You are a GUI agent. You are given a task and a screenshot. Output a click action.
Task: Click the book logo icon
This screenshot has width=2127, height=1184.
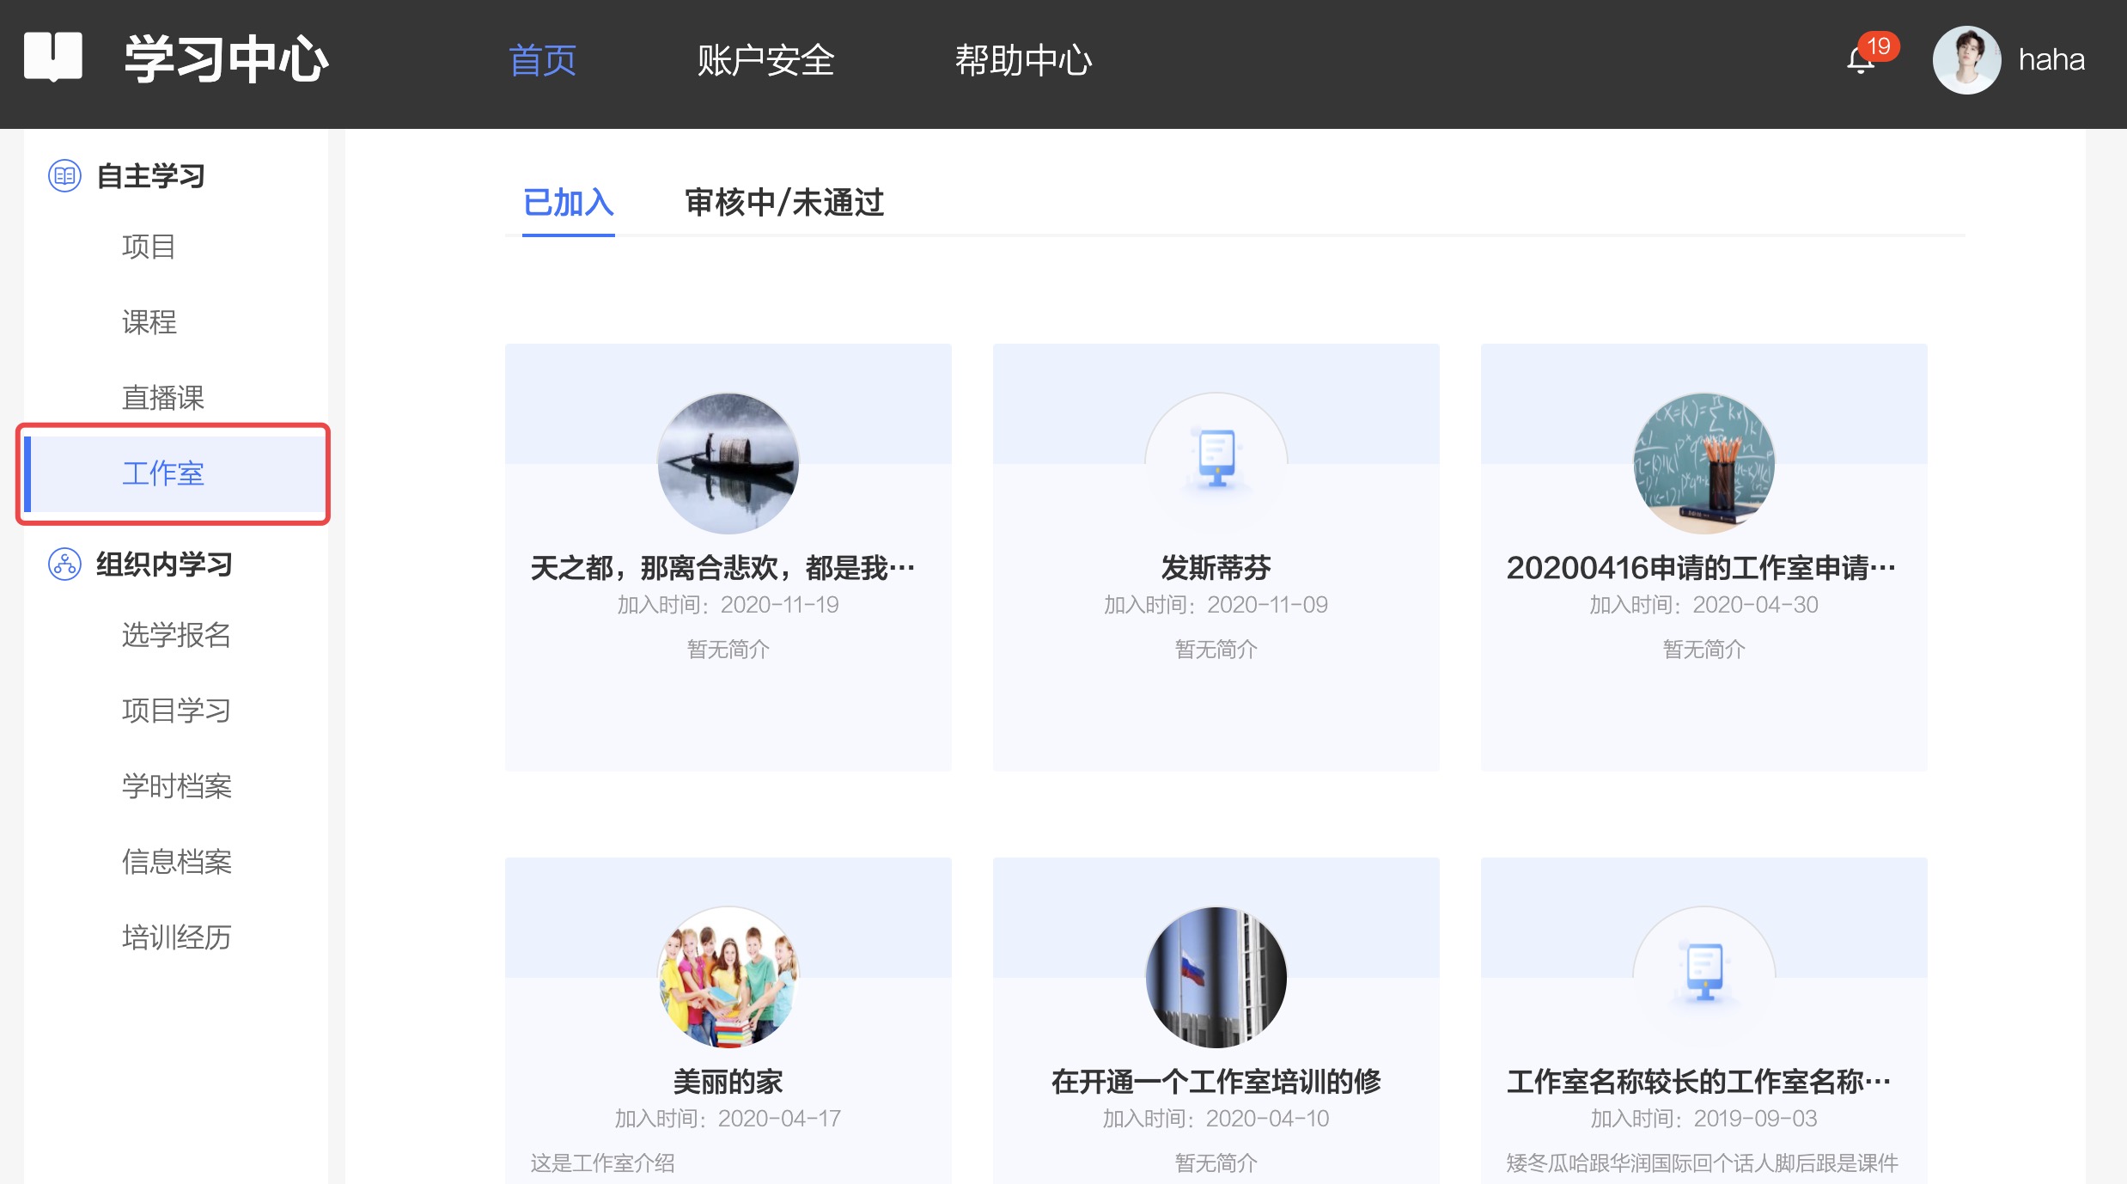click(x=53, y=57)
